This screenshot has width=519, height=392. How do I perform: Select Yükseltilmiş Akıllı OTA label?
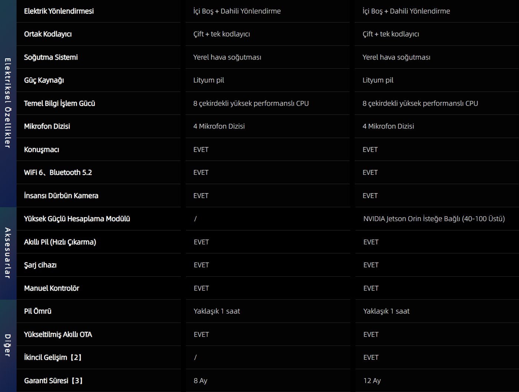58,335
